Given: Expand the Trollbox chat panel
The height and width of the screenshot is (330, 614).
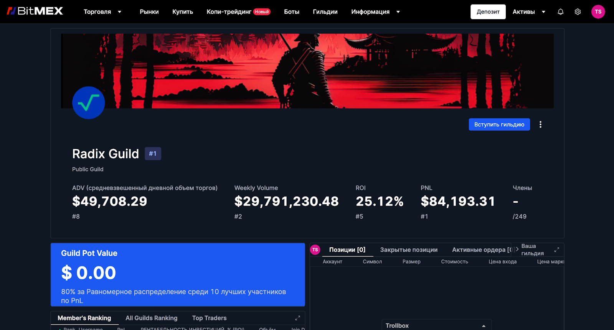Looking at the screenshot, I should point(484,326).
